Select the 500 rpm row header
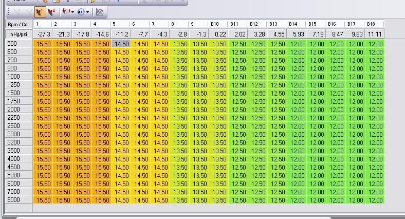405x219 pixels. coord(19,44)
